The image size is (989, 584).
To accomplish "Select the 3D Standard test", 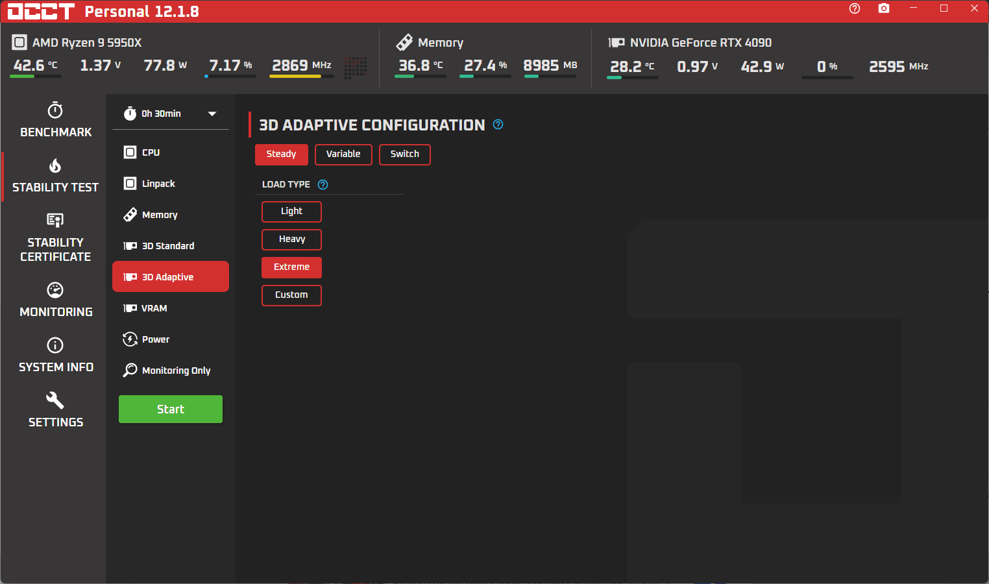I will pos(171,246).
